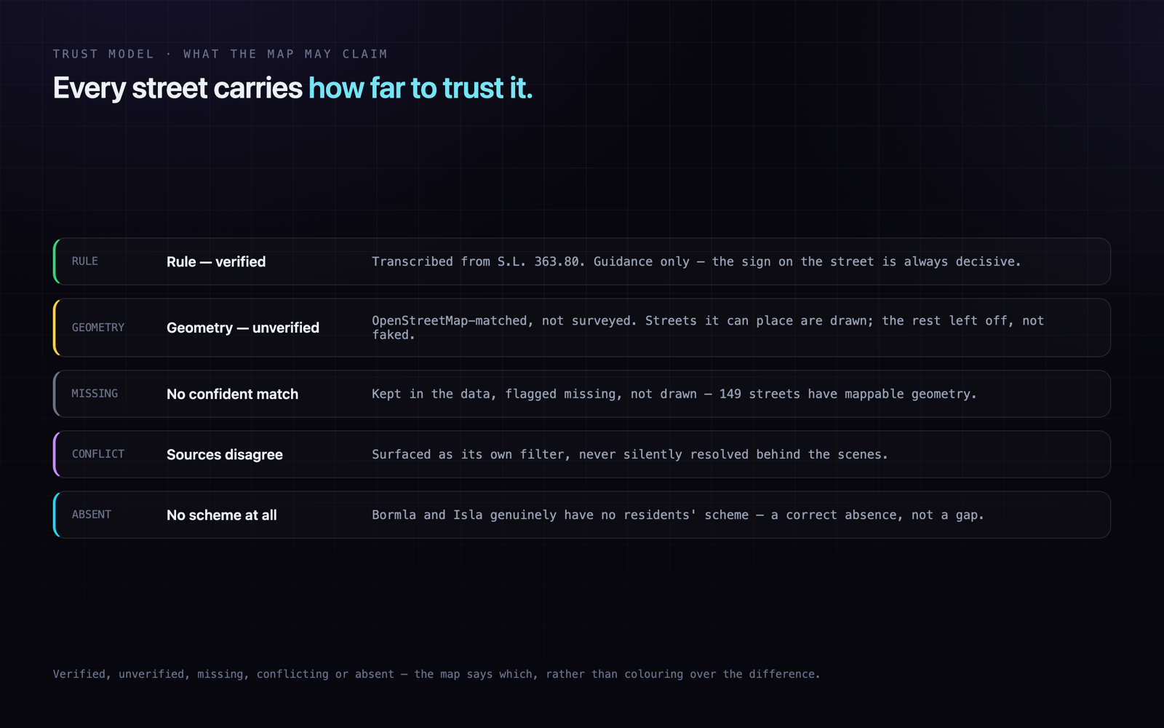
Task: Click the 'how far to trust it.' headline
Action: tap(420, 88)
